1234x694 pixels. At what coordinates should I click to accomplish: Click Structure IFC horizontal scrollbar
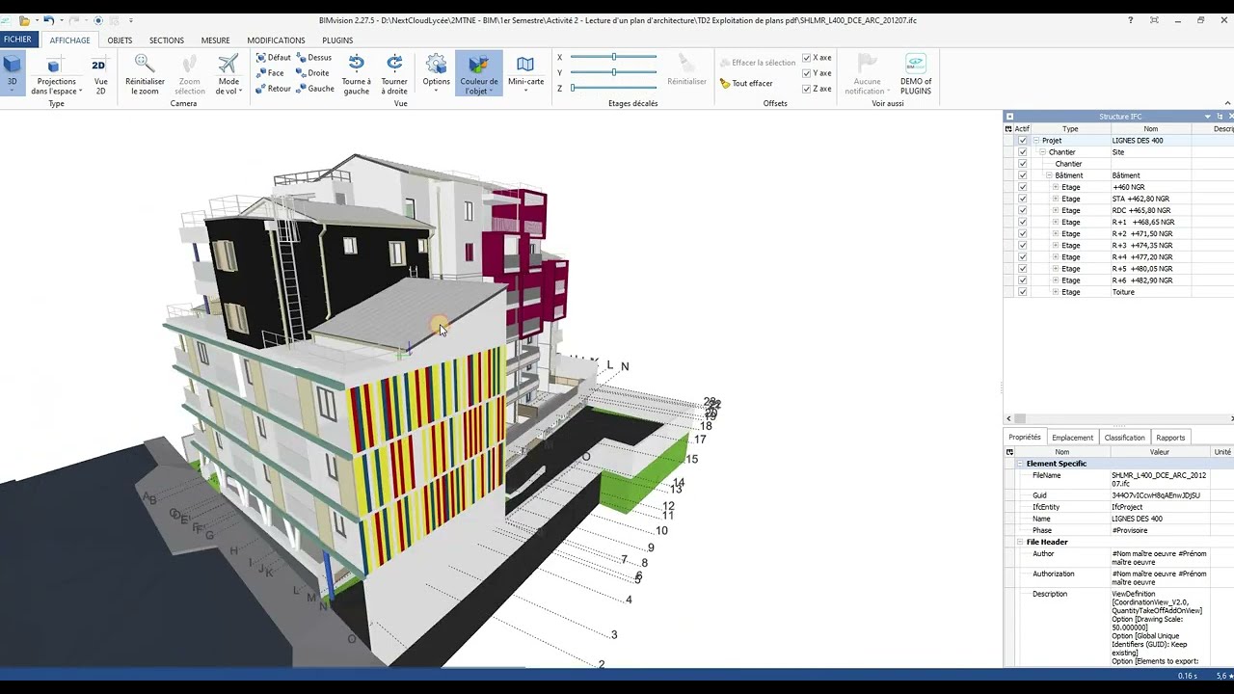coord(1118,418)
